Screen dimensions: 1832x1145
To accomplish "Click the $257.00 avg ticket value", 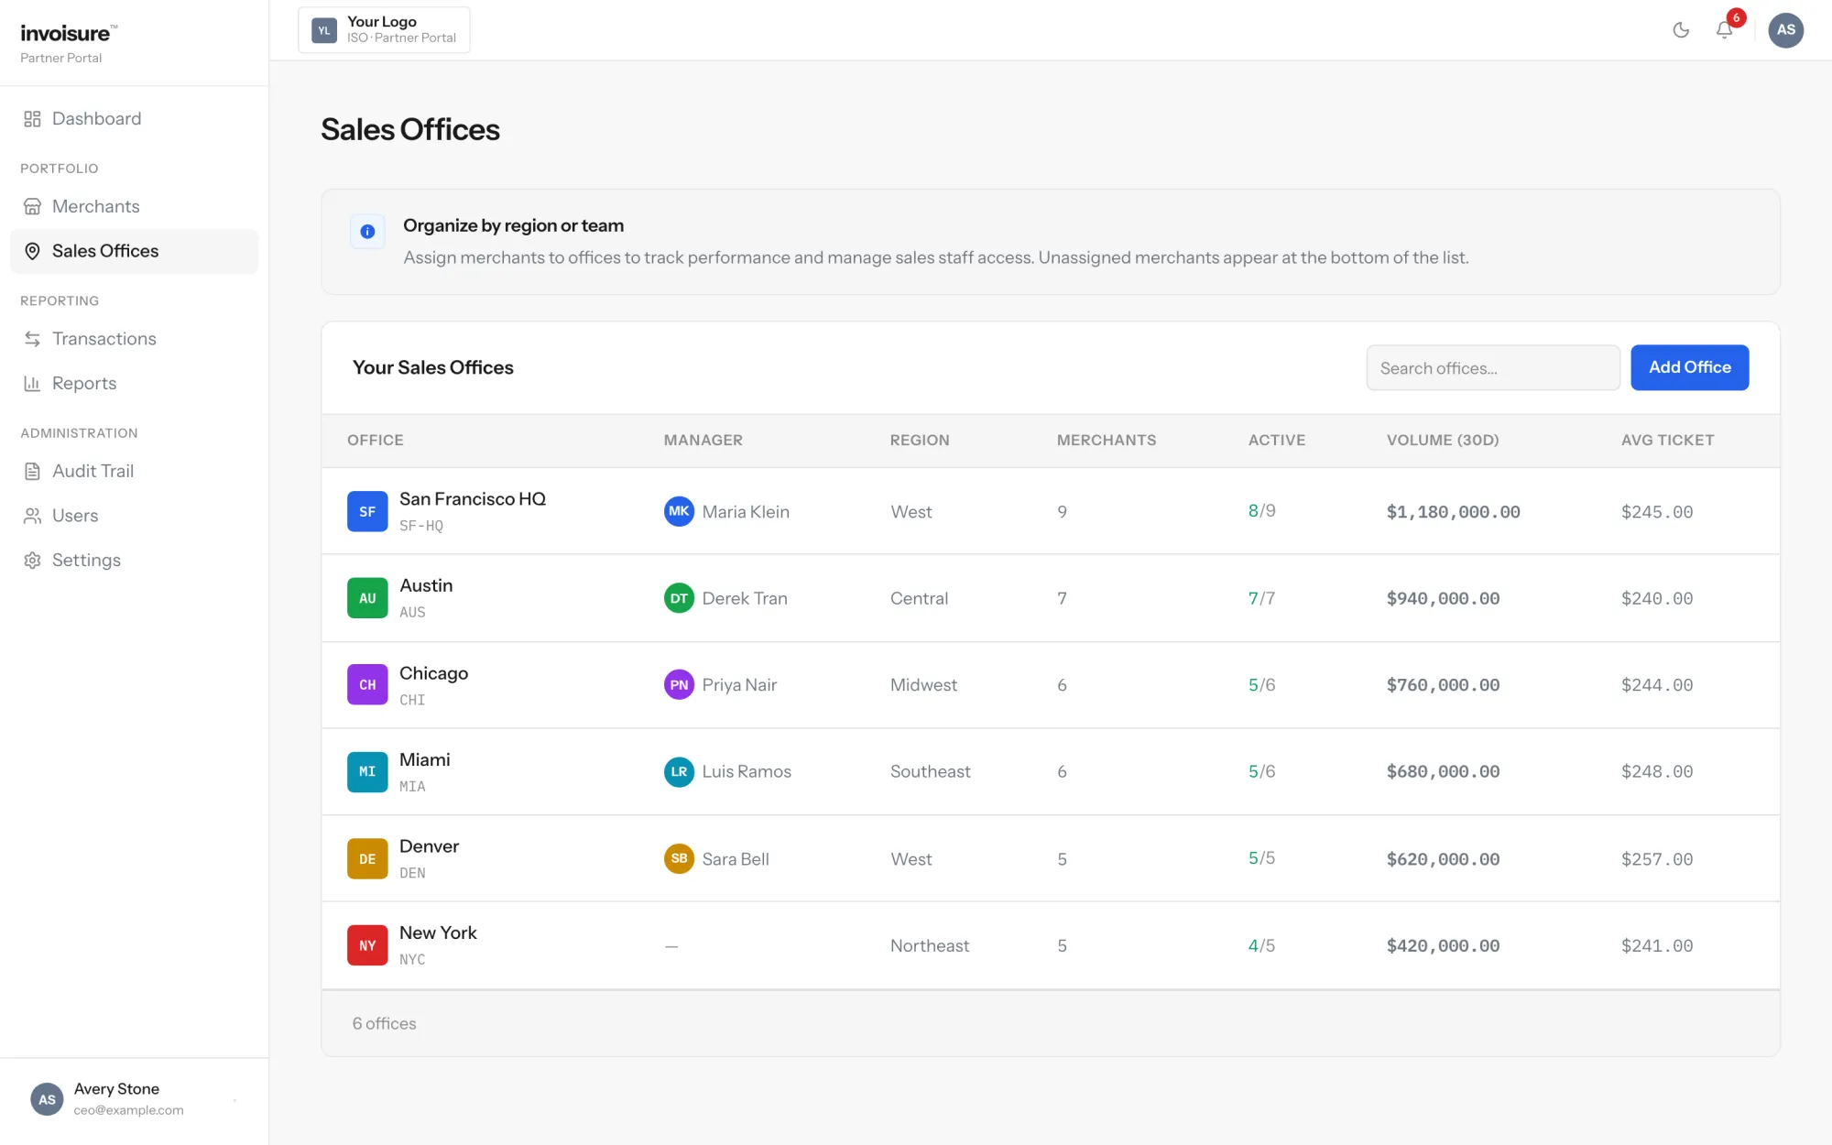I will [1657, 860].
